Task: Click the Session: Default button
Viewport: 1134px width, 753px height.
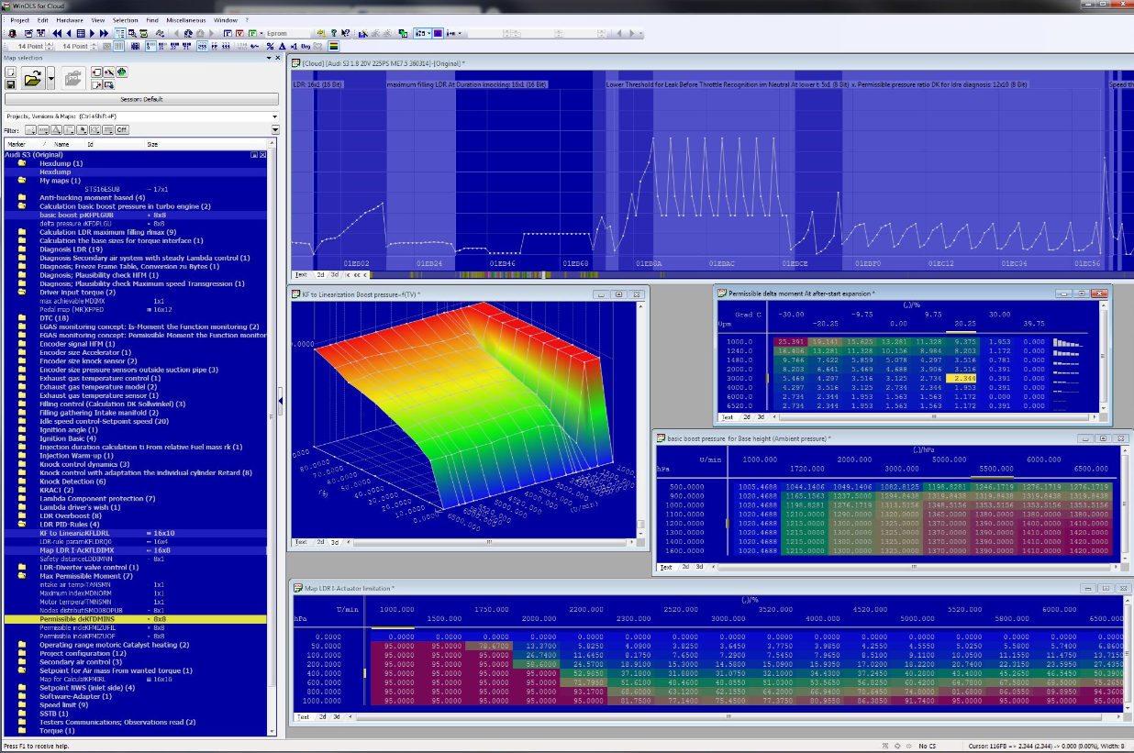Action: click(x=141, y=99)
